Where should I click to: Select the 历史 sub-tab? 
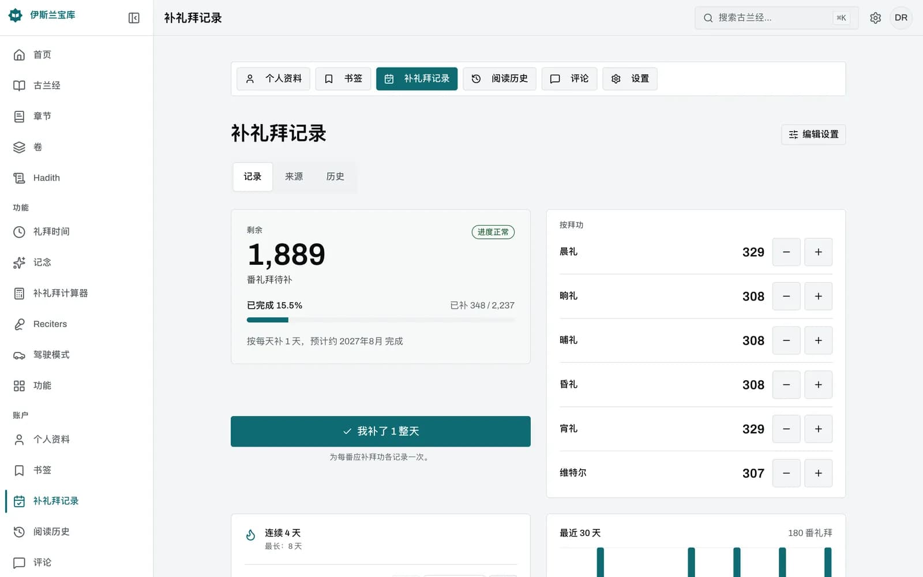click(x=335, y=177)
